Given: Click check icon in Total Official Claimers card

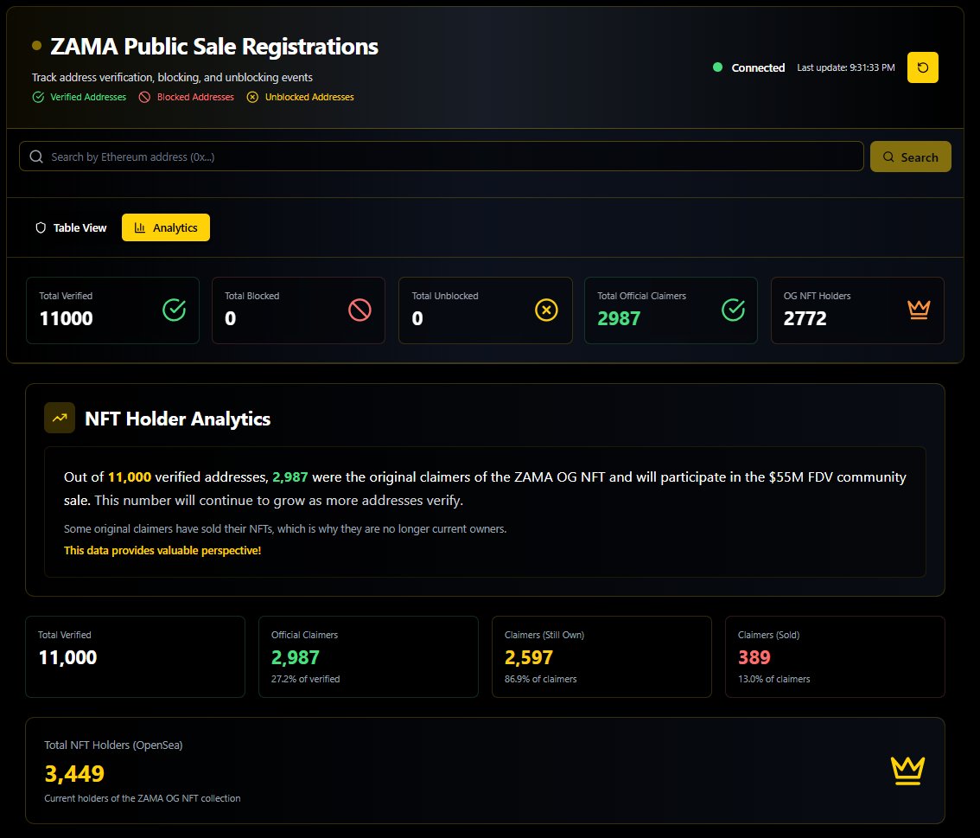Looking at the screenshot, I should click(733, 310).
